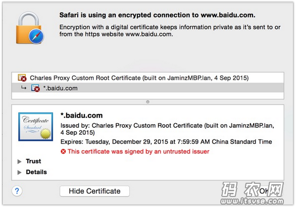This screenshot has height=207, width=296.
Task: Click the Details section label
Action: [x=36, y=172]
